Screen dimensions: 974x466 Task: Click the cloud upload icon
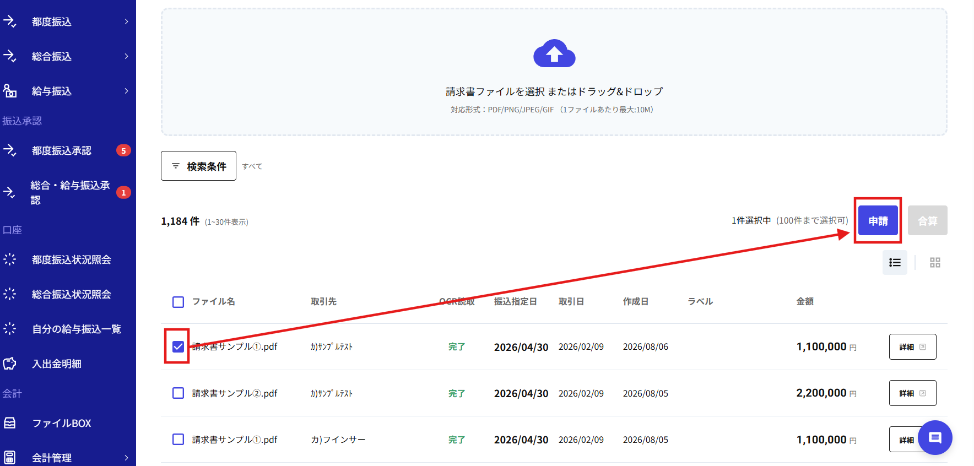tap(554, 53)
